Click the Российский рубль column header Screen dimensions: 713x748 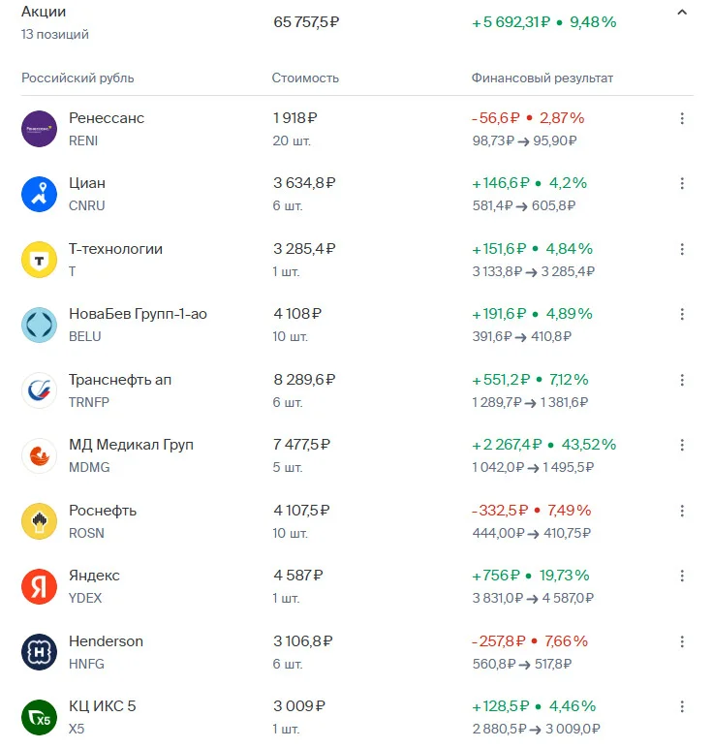click(77, 78)
